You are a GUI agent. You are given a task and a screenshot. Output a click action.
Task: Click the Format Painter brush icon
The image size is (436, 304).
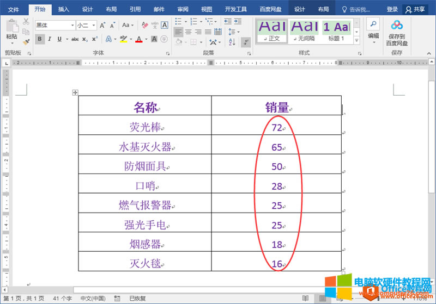pos(26,41)
